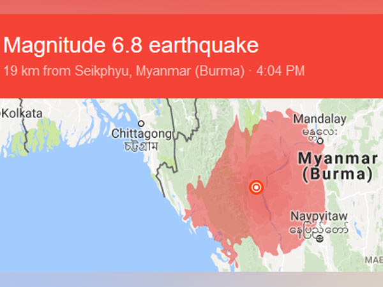Click the 4:04 PM timestamp
The image size is (383, 287).
280,69
